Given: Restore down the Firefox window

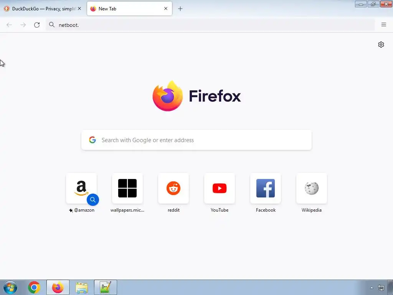Looking at the screenshot, I should coord(373,4).
